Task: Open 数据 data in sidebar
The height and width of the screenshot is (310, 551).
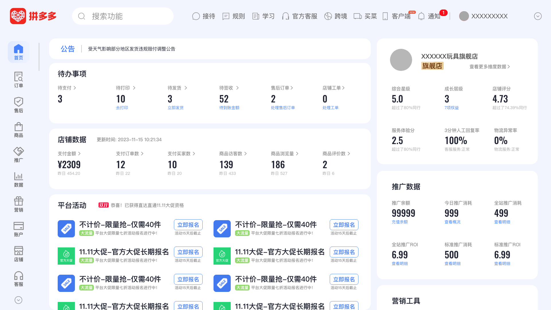Action: point(18,179)
